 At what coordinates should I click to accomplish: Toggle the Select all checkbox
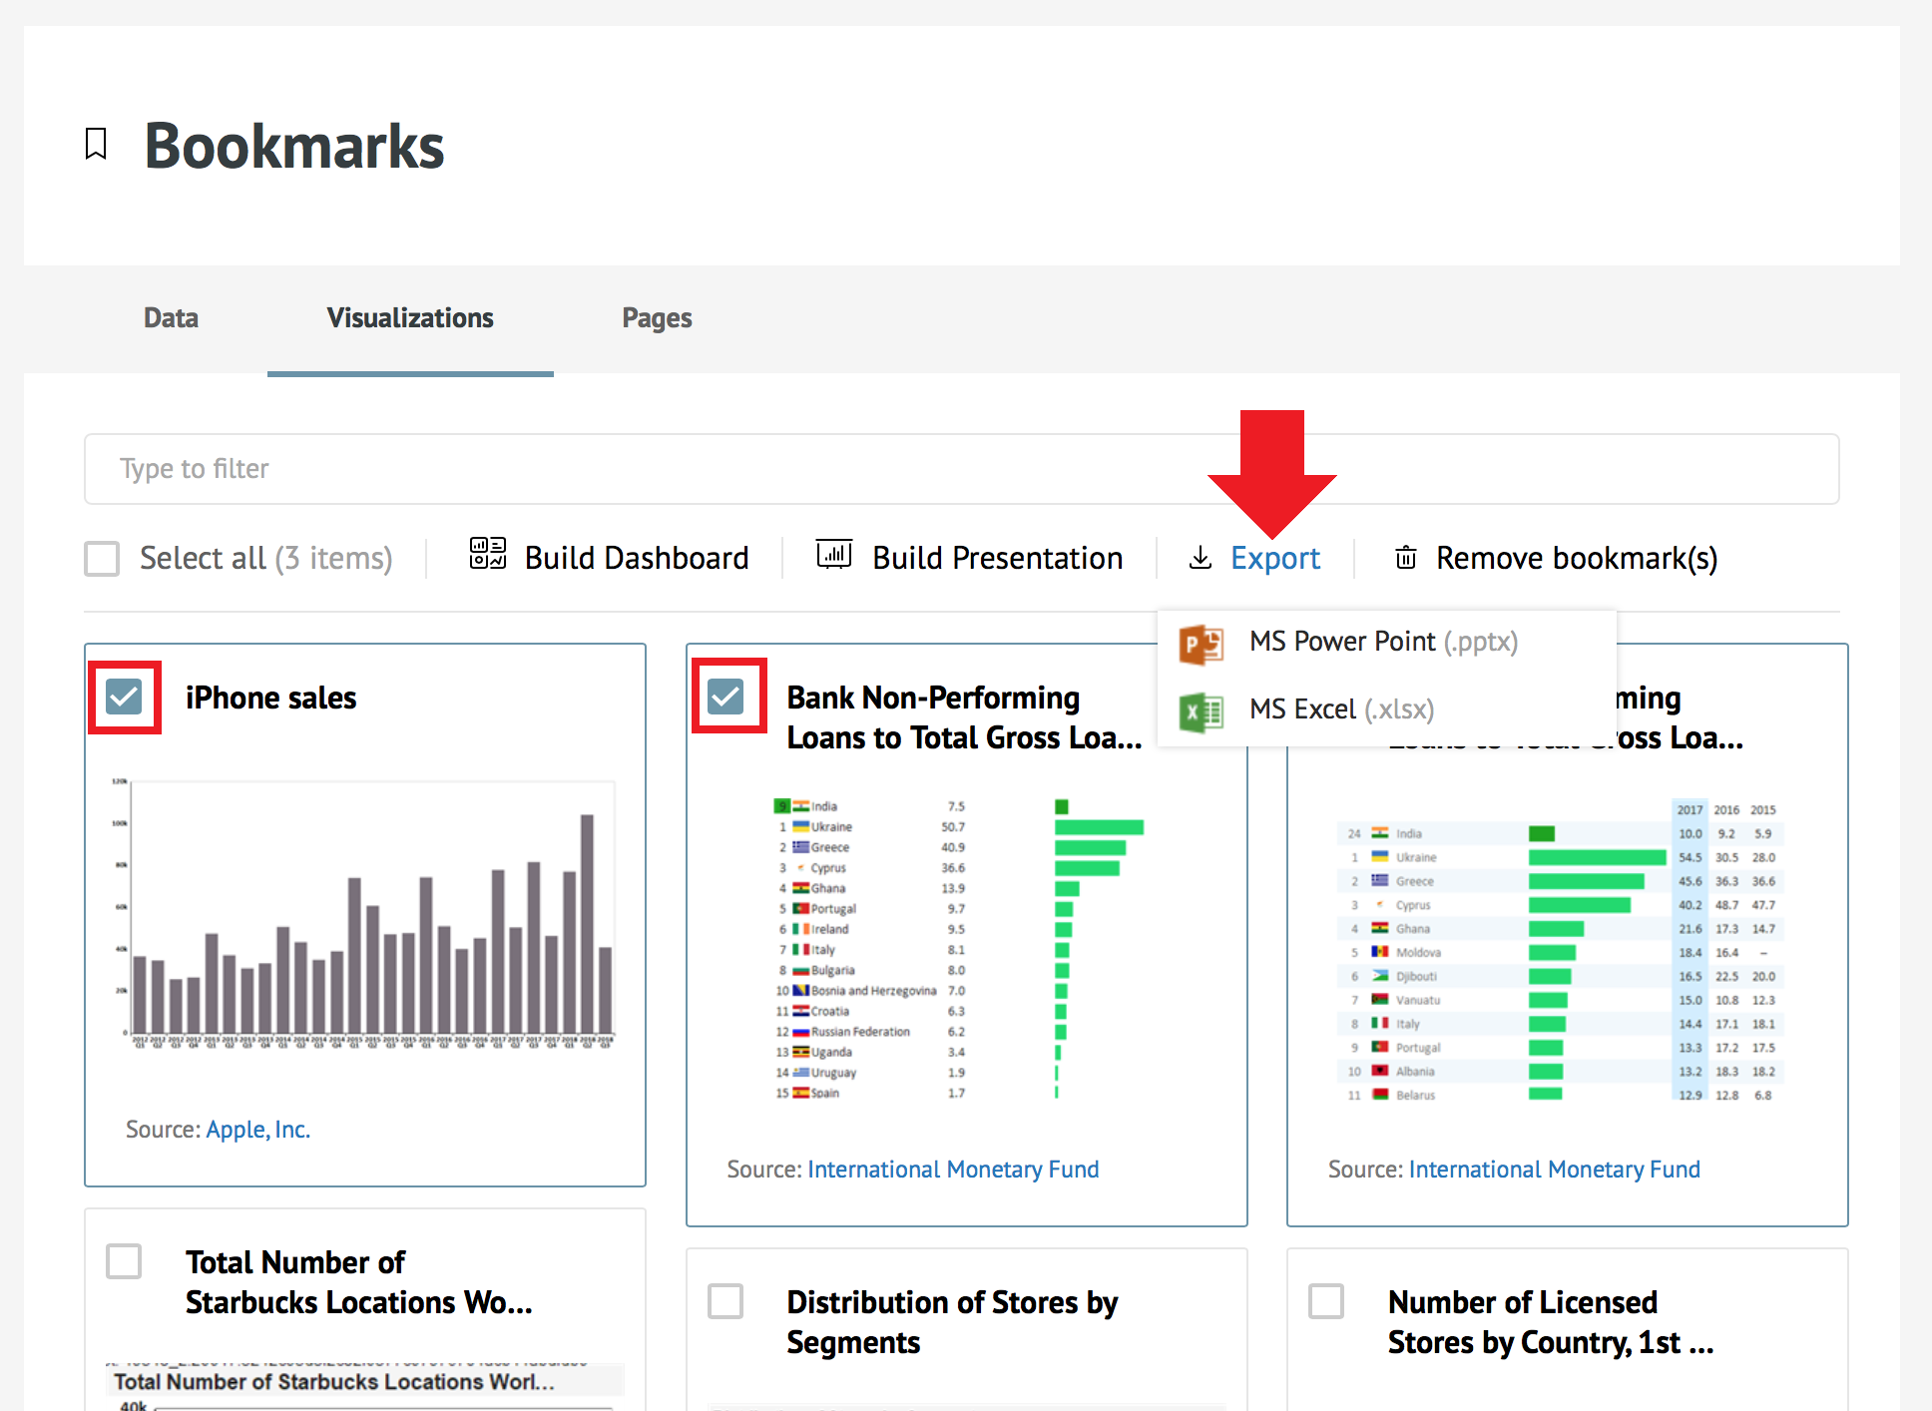pos(102,559)
